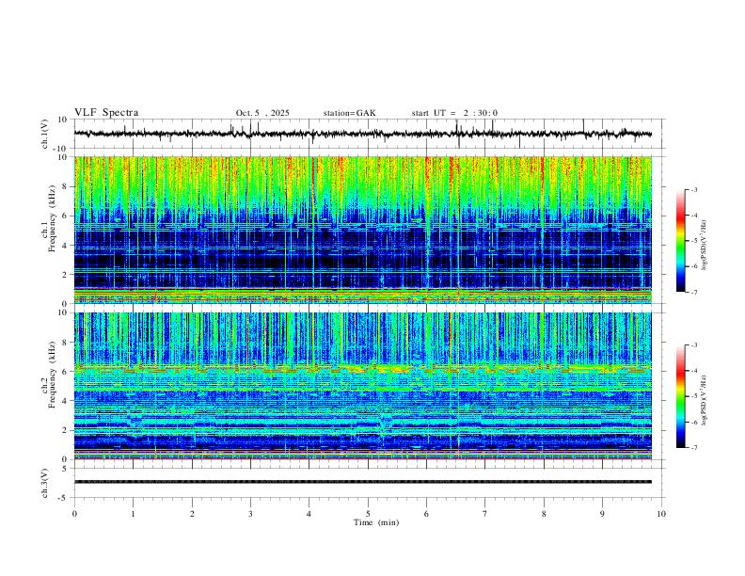Click the time axis tick label '5'

coord(368,514)
